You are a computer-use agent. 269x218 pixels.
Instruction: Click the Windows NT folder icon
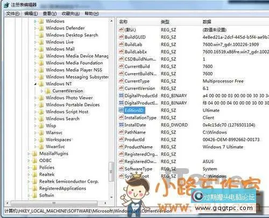(41, 84)
